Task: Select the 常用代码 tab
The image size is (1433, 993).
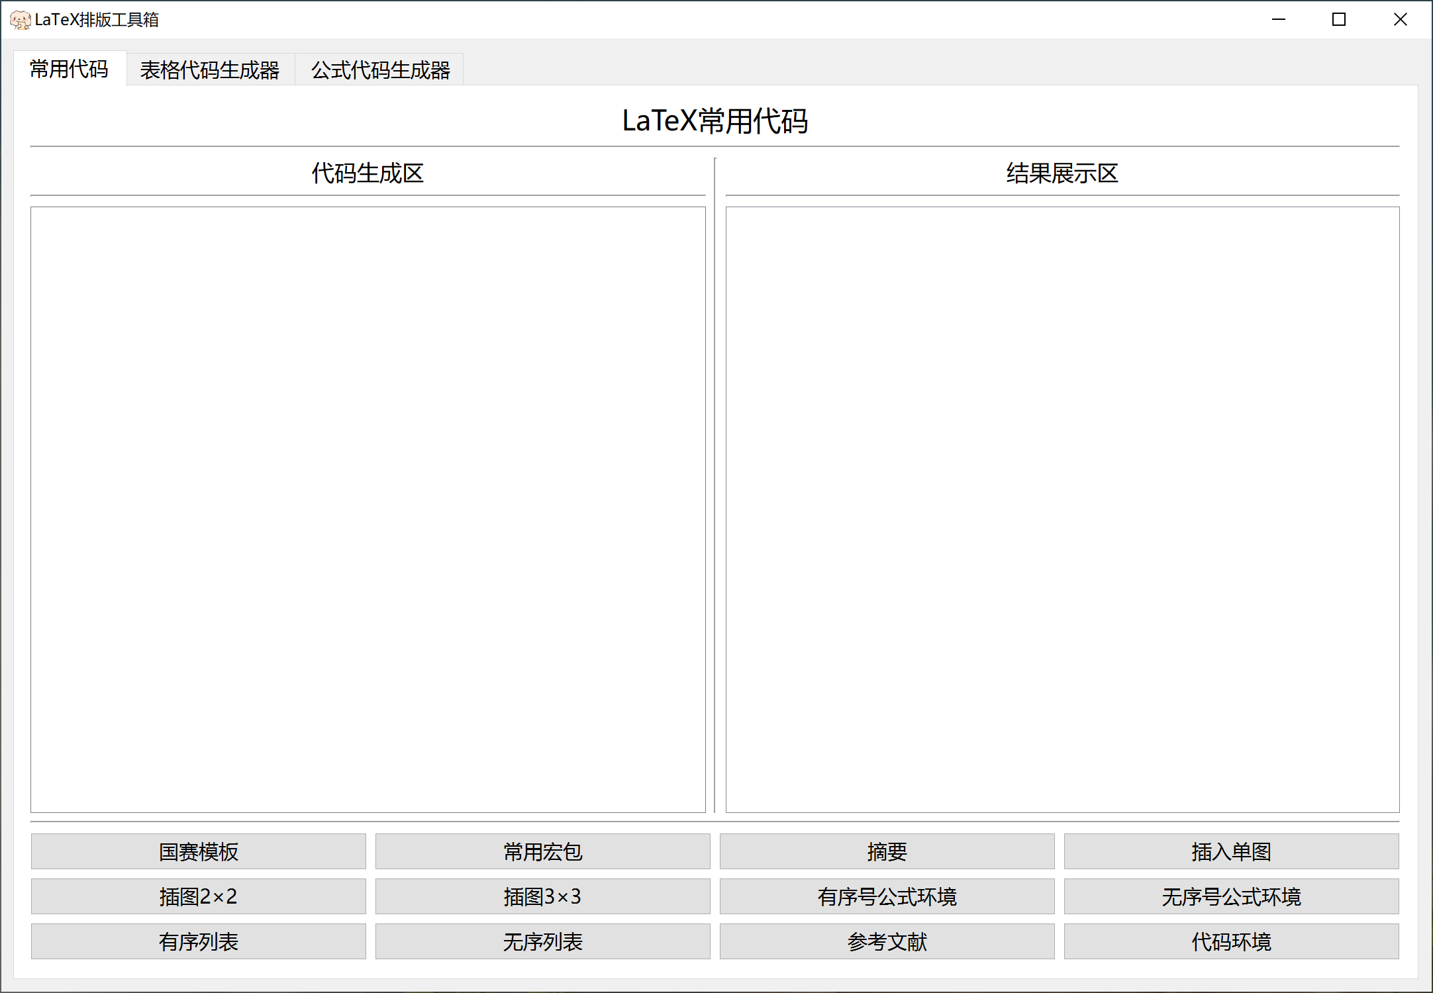Action: [70, 69]
